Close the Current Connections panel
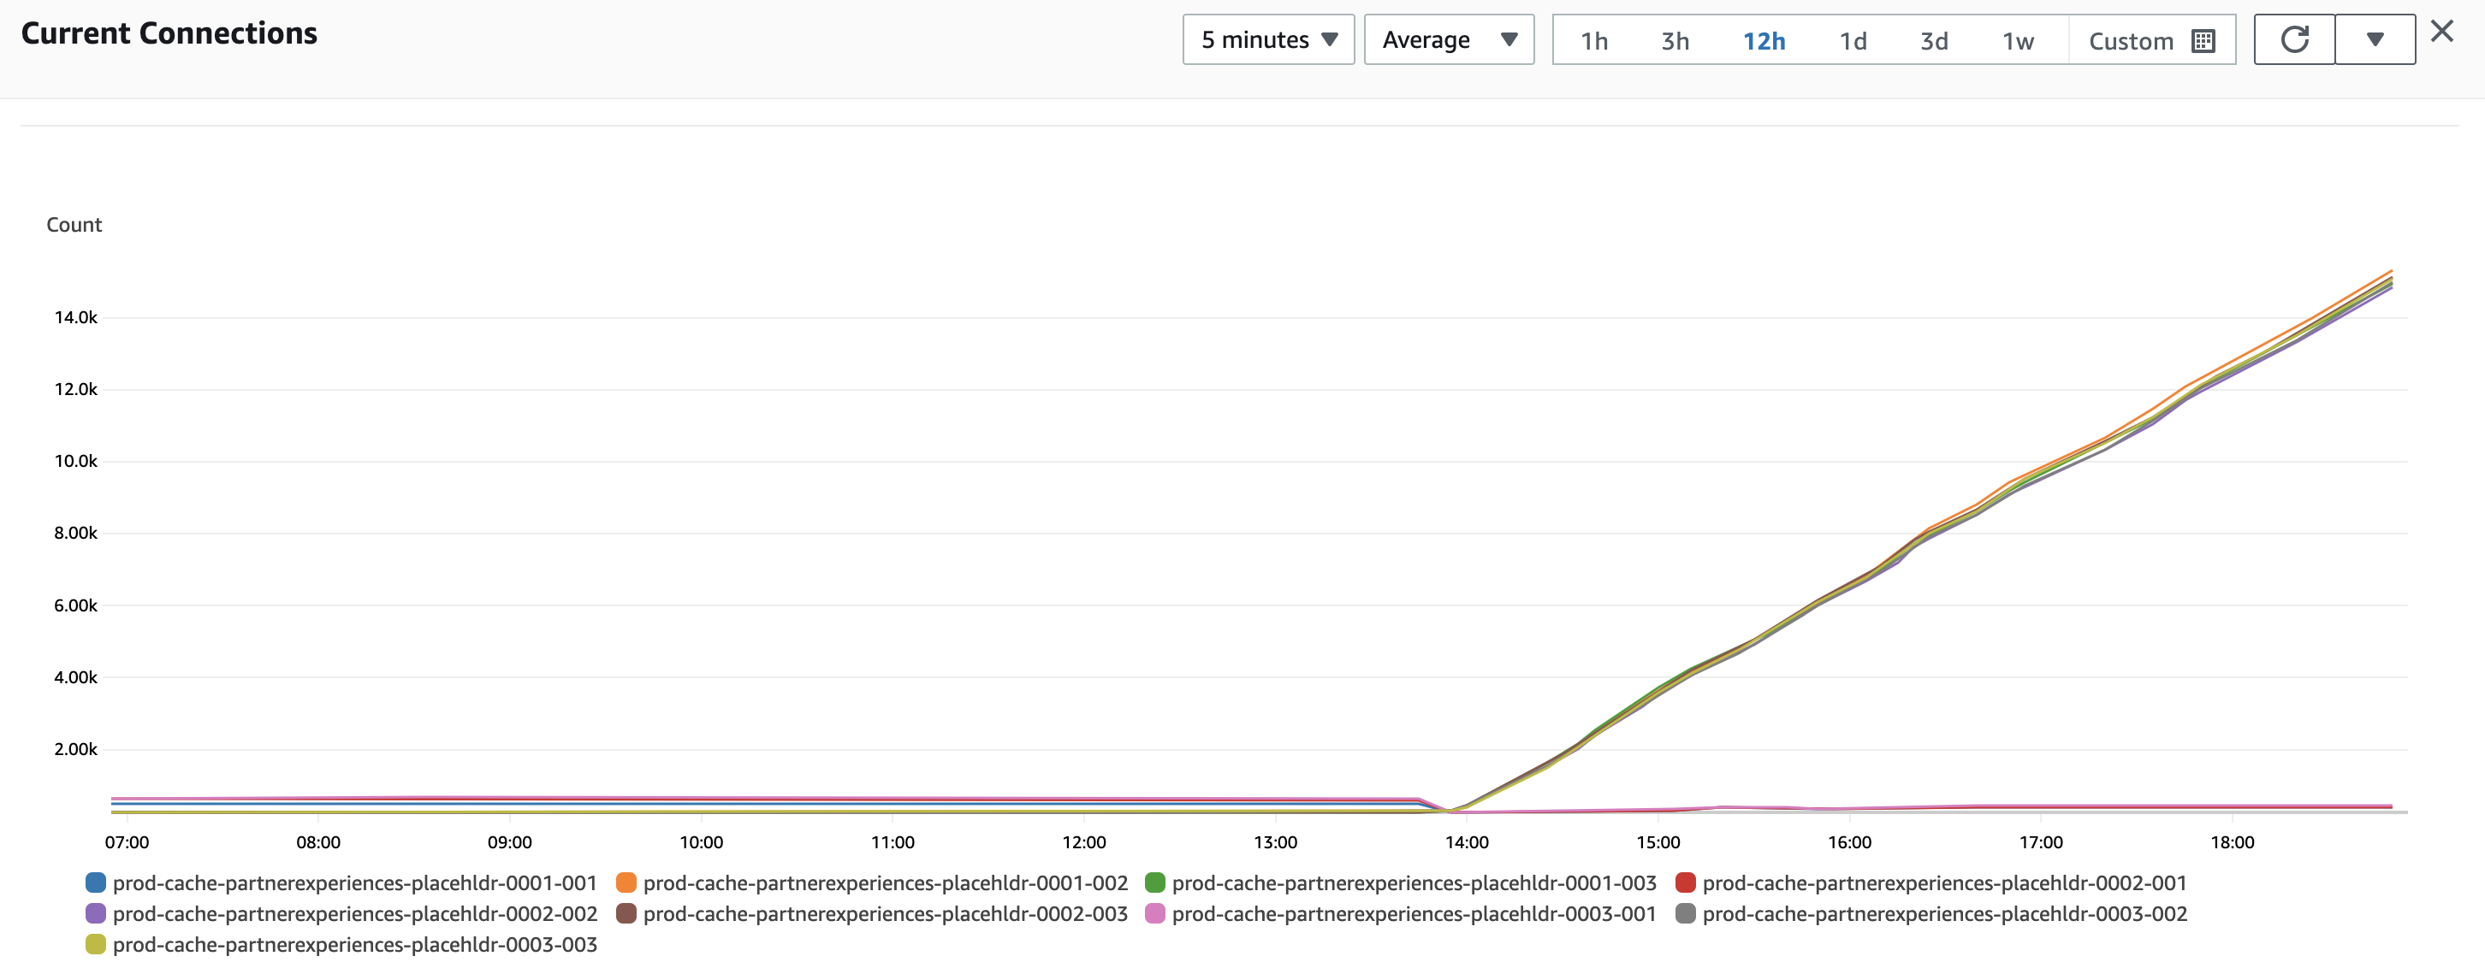2485x968 pixels. point(2441,32)
